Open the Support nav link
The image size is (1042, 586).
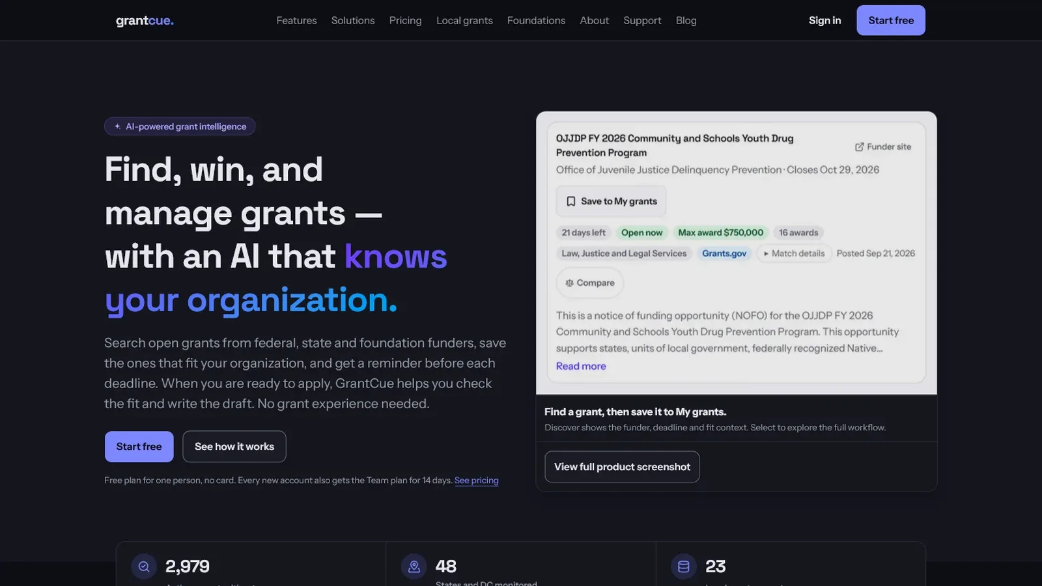(x=642, y=20)
